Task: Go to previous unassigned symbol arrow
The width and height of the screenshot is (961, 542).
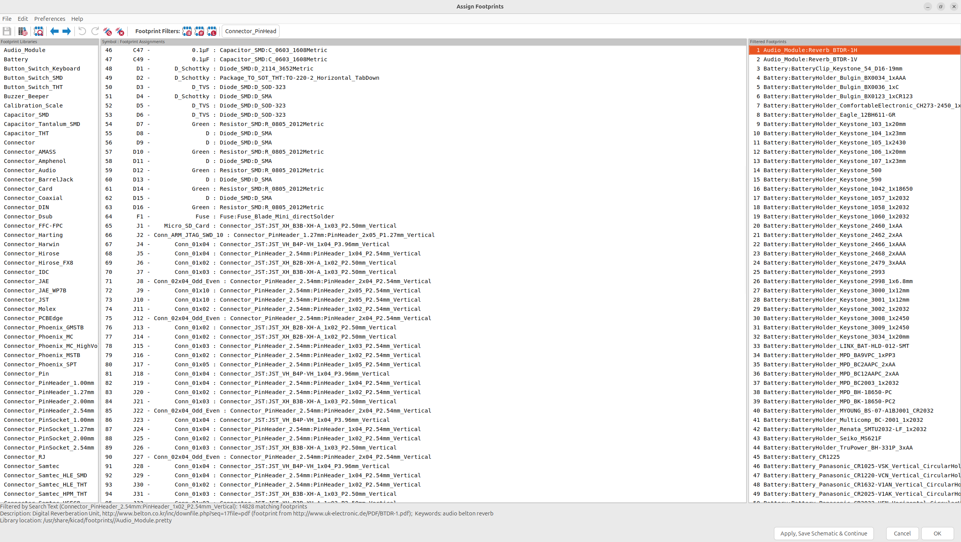Action: [54, 31]
